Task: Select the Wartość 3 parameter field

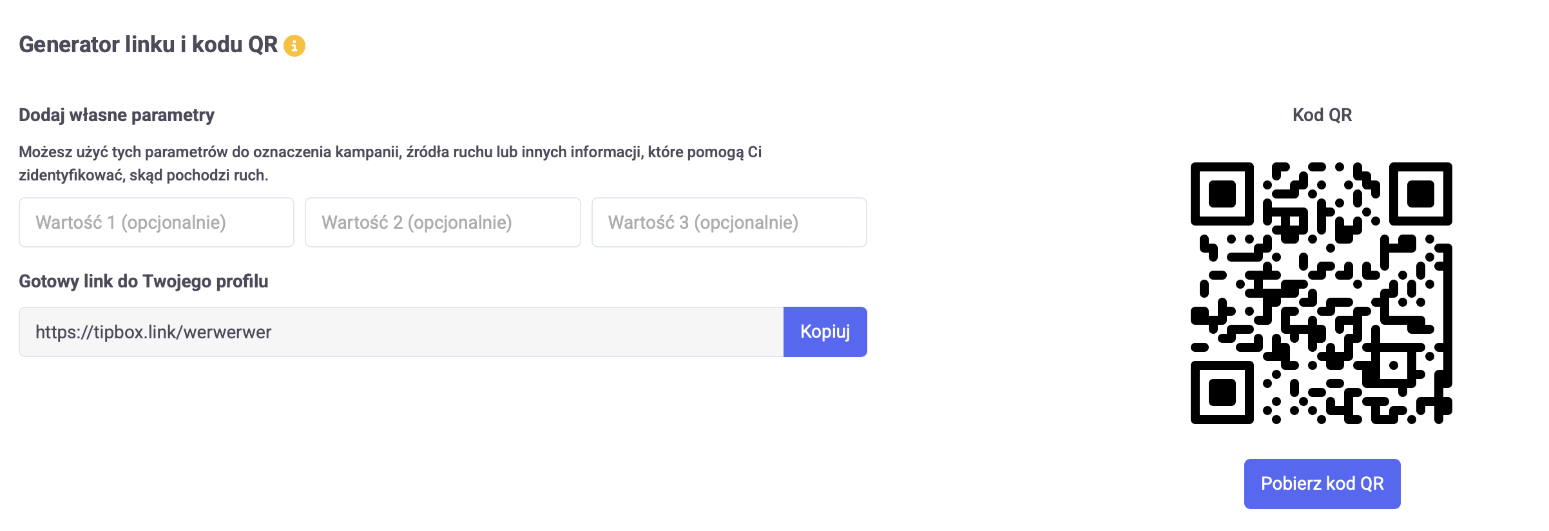Action: [x=729, y=222]
